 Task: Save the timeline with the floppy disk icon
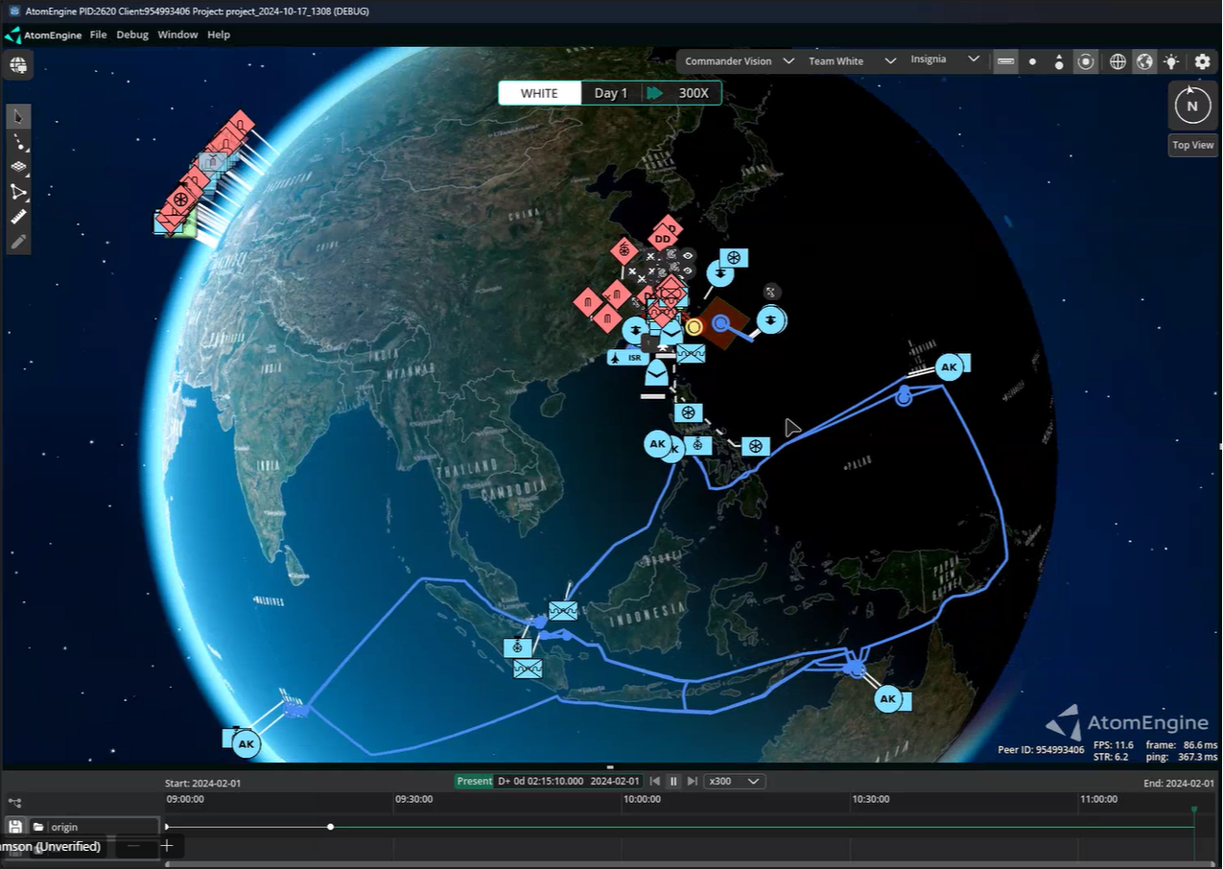click(x=15, y=826)
